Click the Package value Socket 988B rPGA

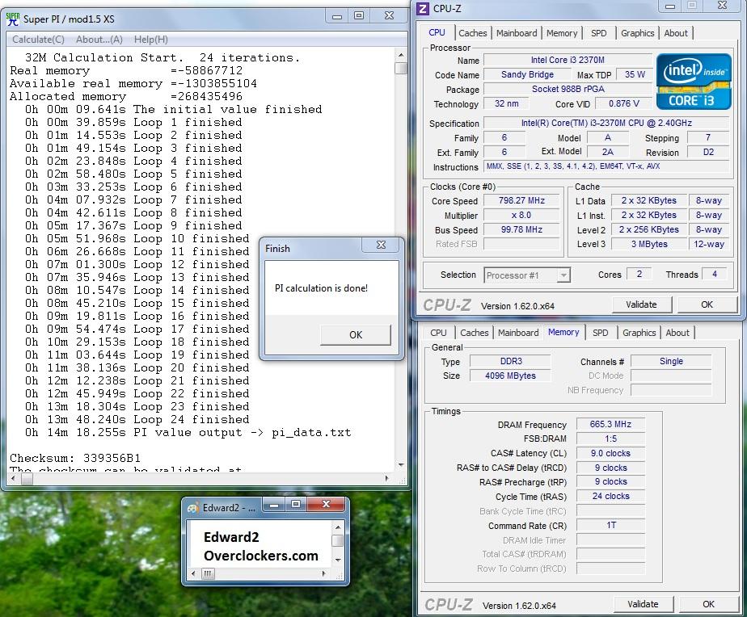point(568,89)
